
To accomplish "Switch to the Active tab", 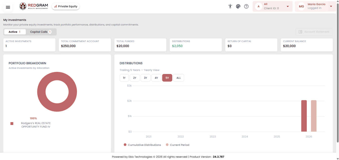I will pos(15,32).
